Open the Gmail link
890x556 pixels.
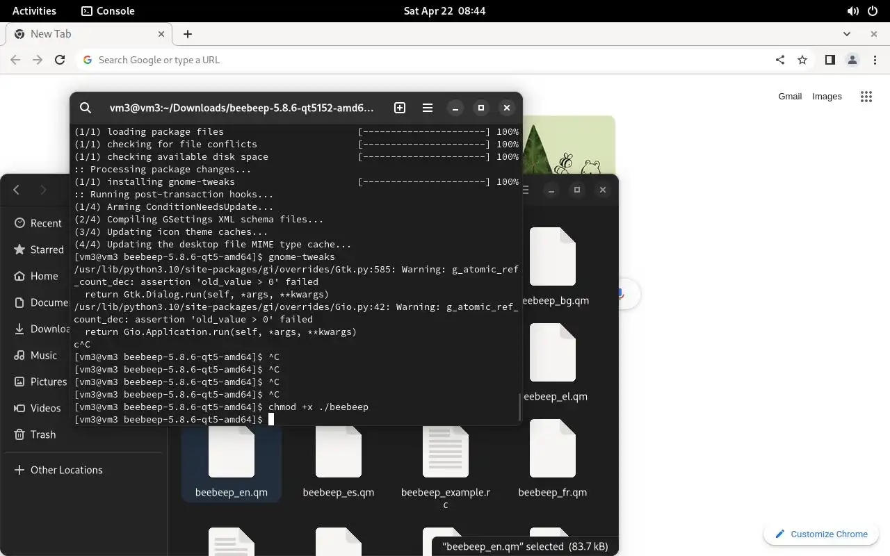(x=790, y=97)
